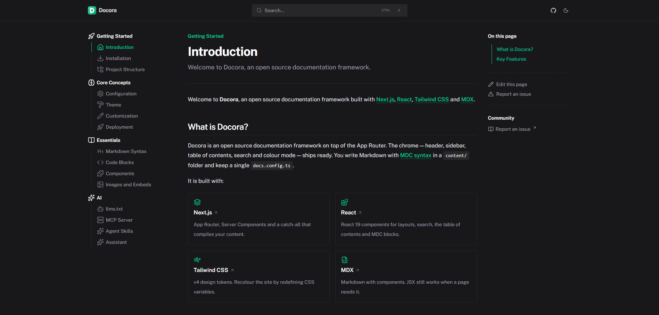Open Images and Embeds page

click(x=129, y=185)
